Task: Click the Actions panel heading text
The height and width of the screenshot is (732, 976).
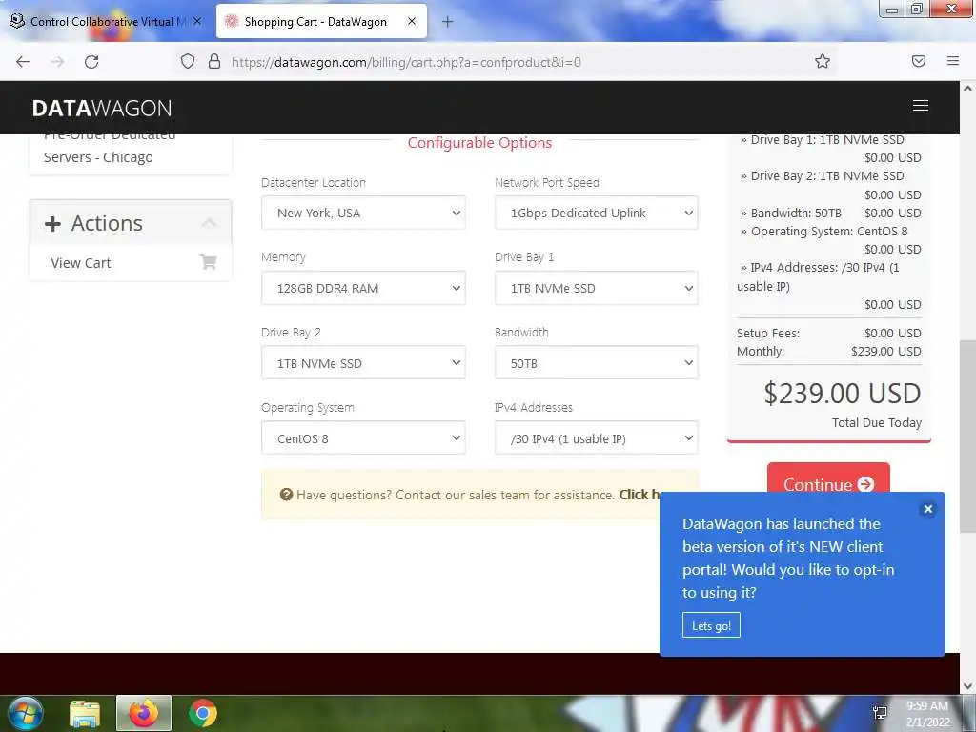Action: (107, 223)
